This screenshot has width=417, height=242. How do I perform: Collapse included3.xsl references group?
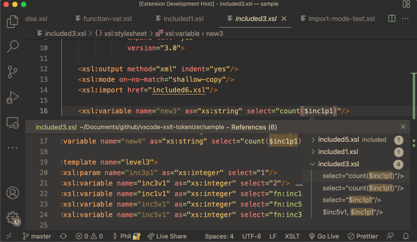point(313,164)
